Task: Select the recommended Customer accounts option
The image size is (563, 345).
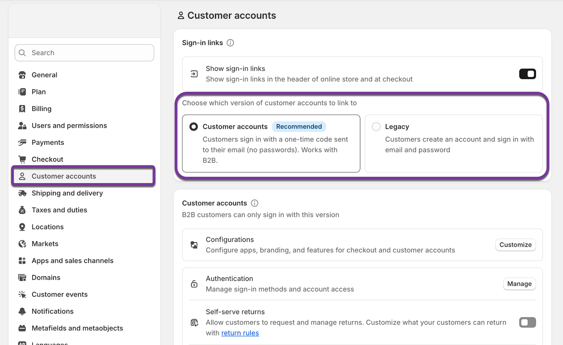Action: point(194,126)
